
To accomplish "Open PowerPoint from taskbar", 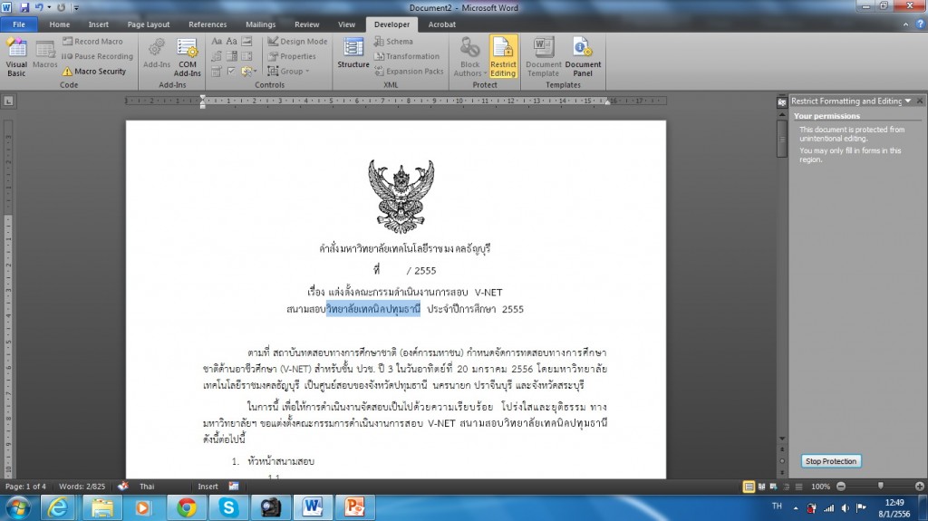I will [x=354, y=507].
